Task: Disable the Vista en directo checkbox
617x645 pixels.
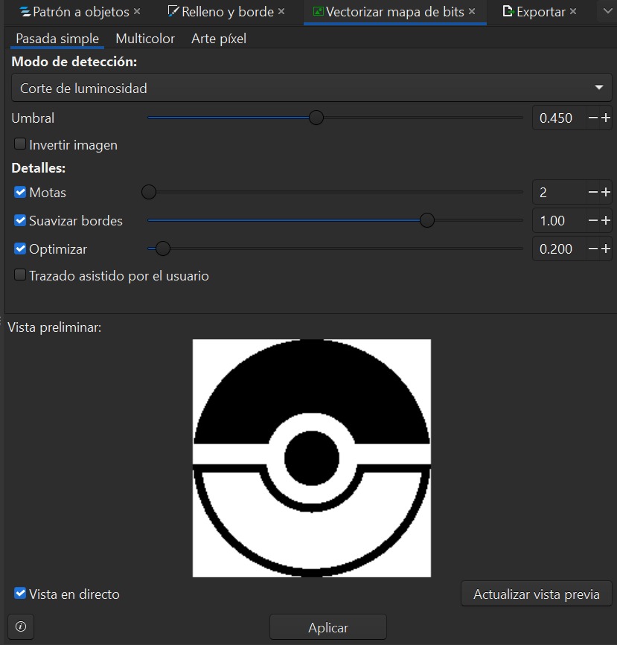Action: pyautogui.click(x=19, y=594)
